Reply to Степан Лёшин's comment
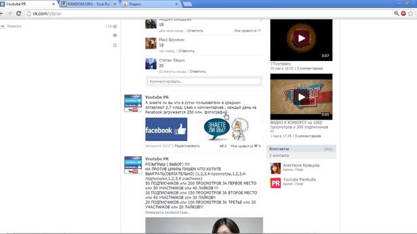This screenshot has width=417, height=234. click(x=197, y=71)
